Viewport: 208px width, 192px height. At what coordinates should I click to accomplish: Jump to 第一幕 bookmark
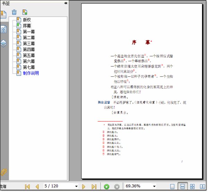tap(29, 31)
